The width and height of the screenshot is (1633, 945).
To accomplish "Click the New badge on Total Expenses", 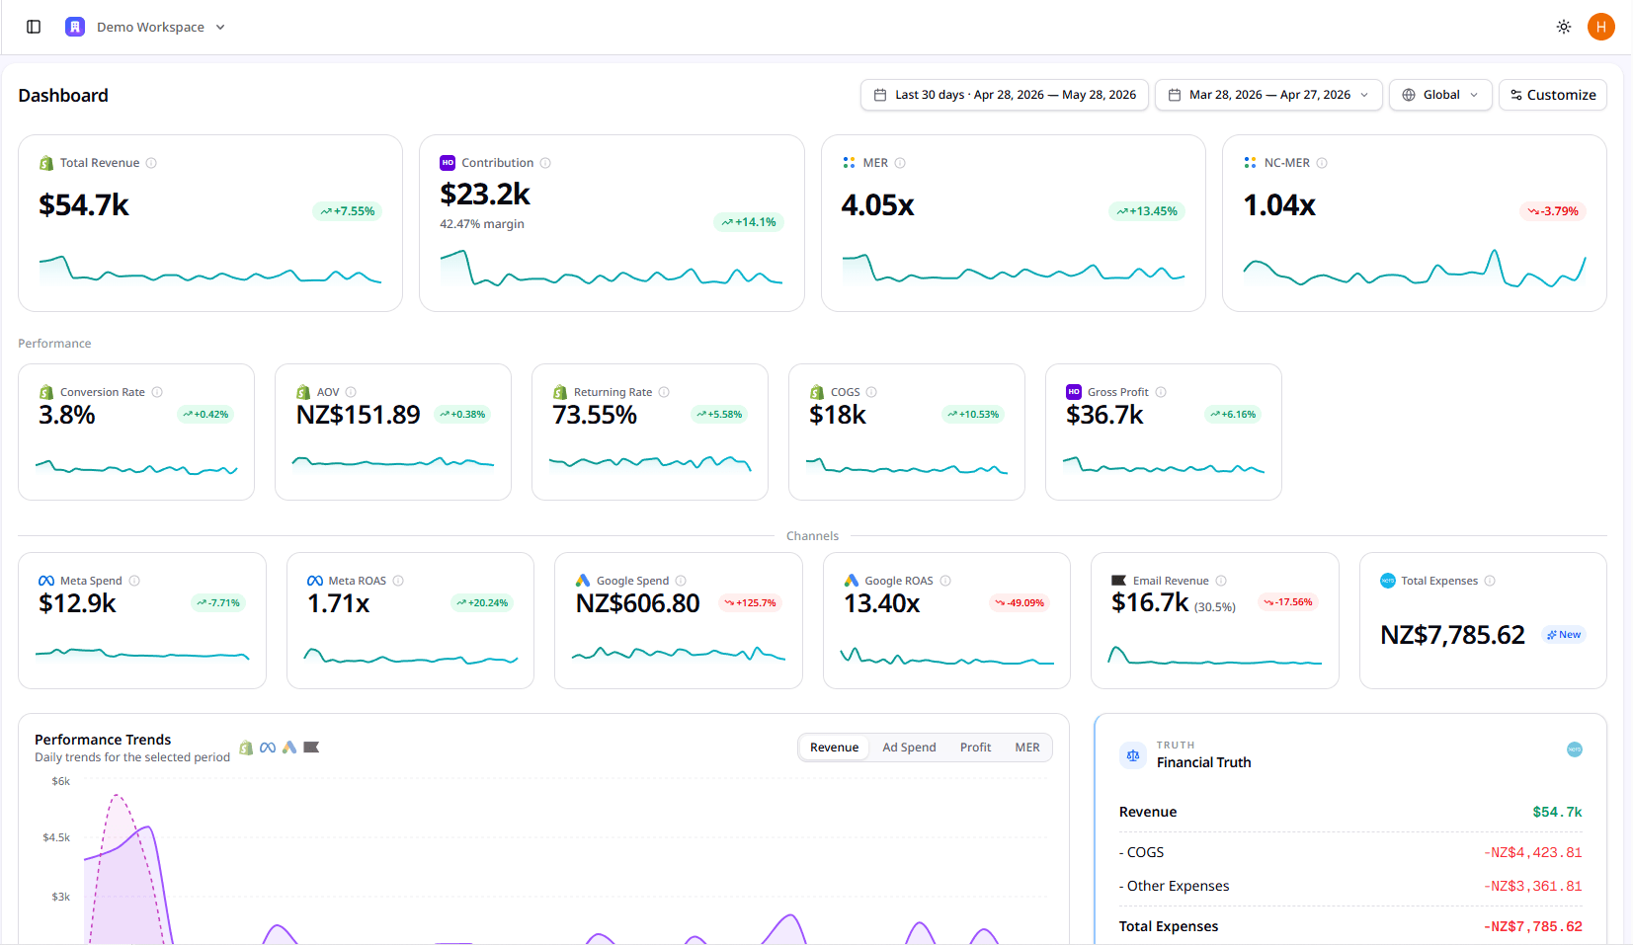I will [1564, 635].
